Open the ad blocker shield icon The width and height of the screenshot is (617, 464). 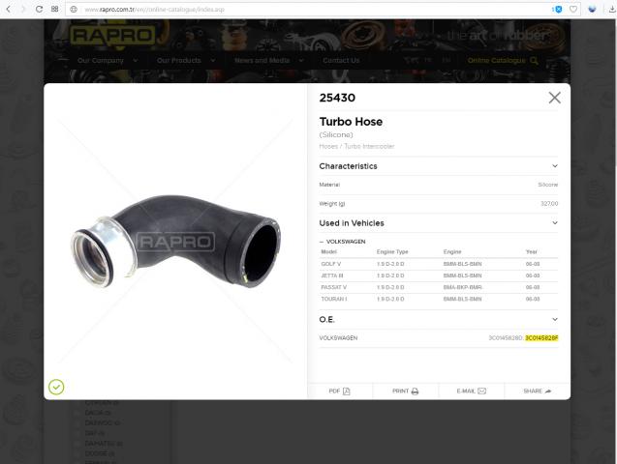[x=558, y=9]
